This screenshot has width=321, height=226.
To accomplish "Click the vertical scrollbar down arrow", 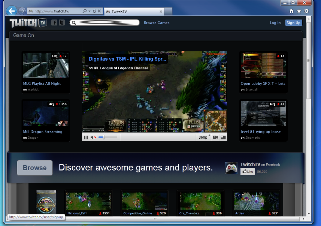I will tap(309, 214).
